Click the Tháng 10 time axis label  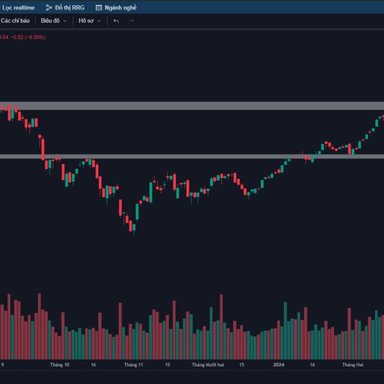pyautogui.click(x=60, y=365)
